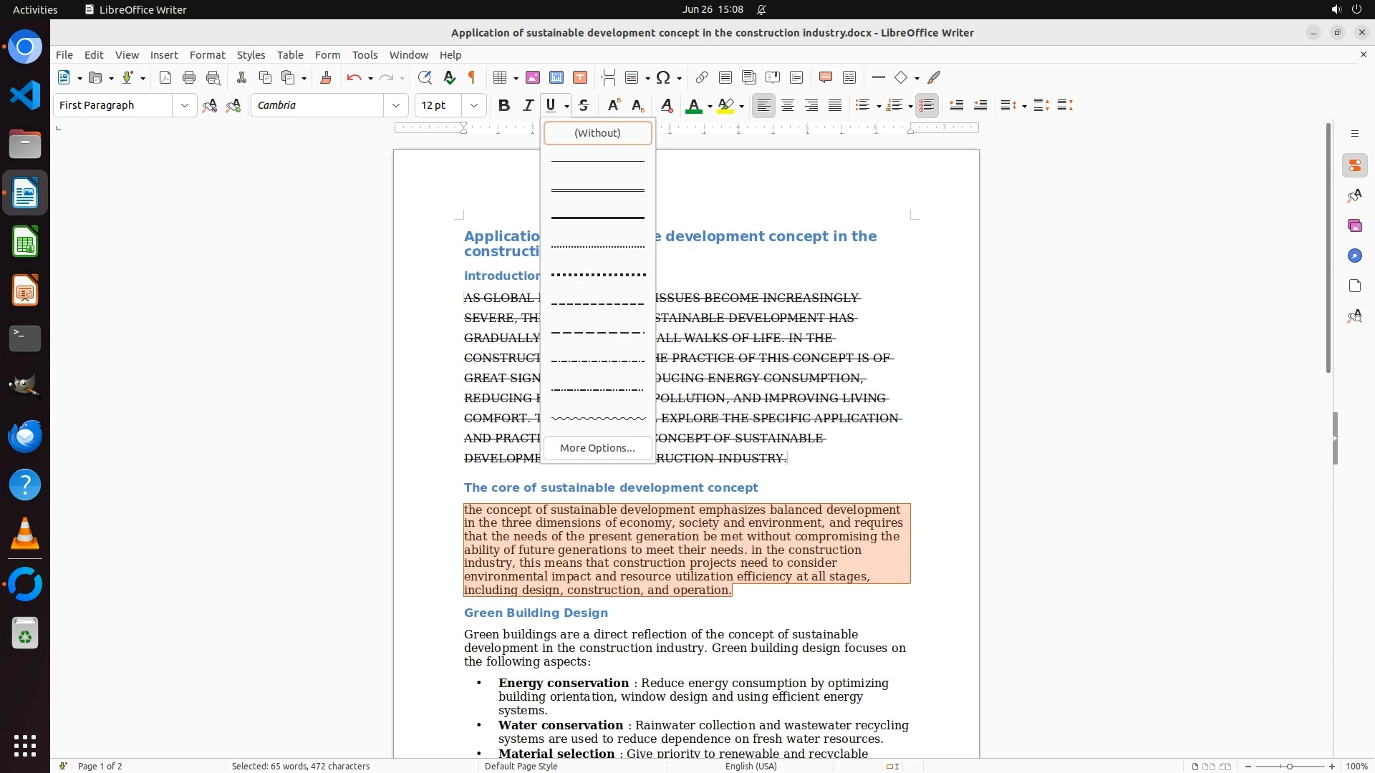The height and width of the screenshot is (773, 1375).
Task: Click the Export as PDF icon
Action: click(165, 78)
